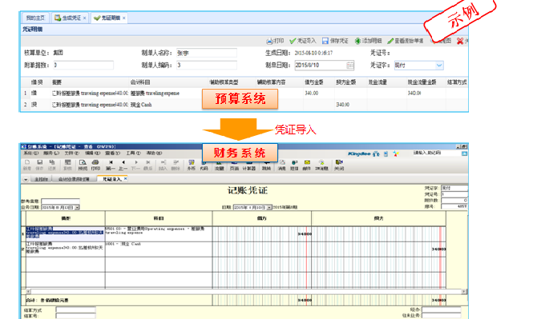The height and width of the screenshot is (319, 537).
Task: Click 消息 message icon
Action: click(282, 165)
